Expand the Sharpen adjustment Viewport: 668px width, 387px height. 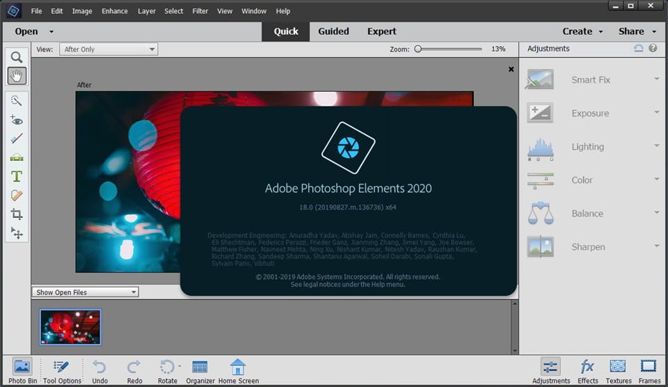point(656,246)
